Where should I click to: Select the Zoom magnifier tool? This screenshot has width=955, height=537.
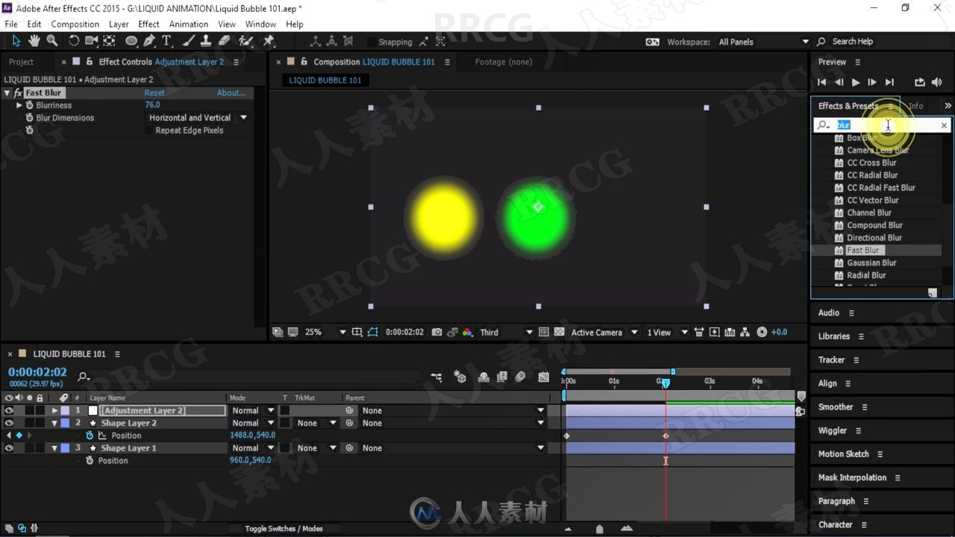[x=52, y=41]
